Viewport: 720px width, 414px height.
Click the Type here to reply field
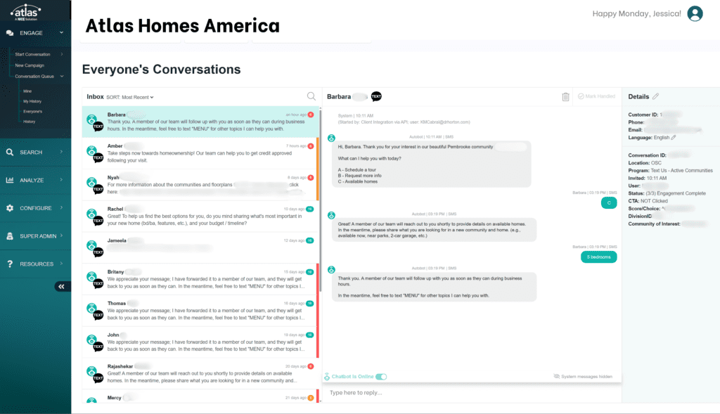[x=471, y=392]
